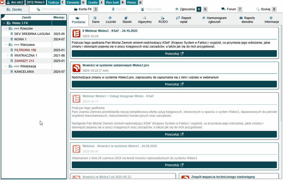The height and width of the screenshot is (180, 283).
Task: Open the RODO tab icon
Action: [x=163, y=20]
